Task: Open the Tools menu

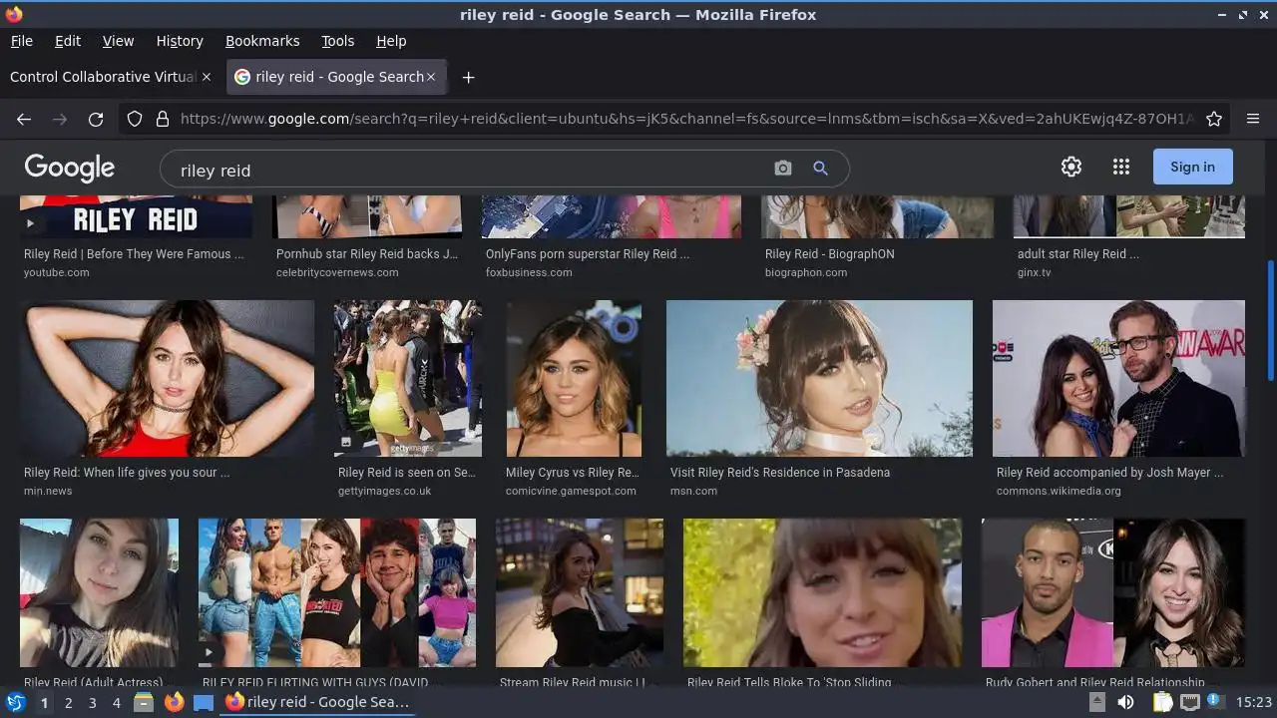Action: (x=338, y=41)
